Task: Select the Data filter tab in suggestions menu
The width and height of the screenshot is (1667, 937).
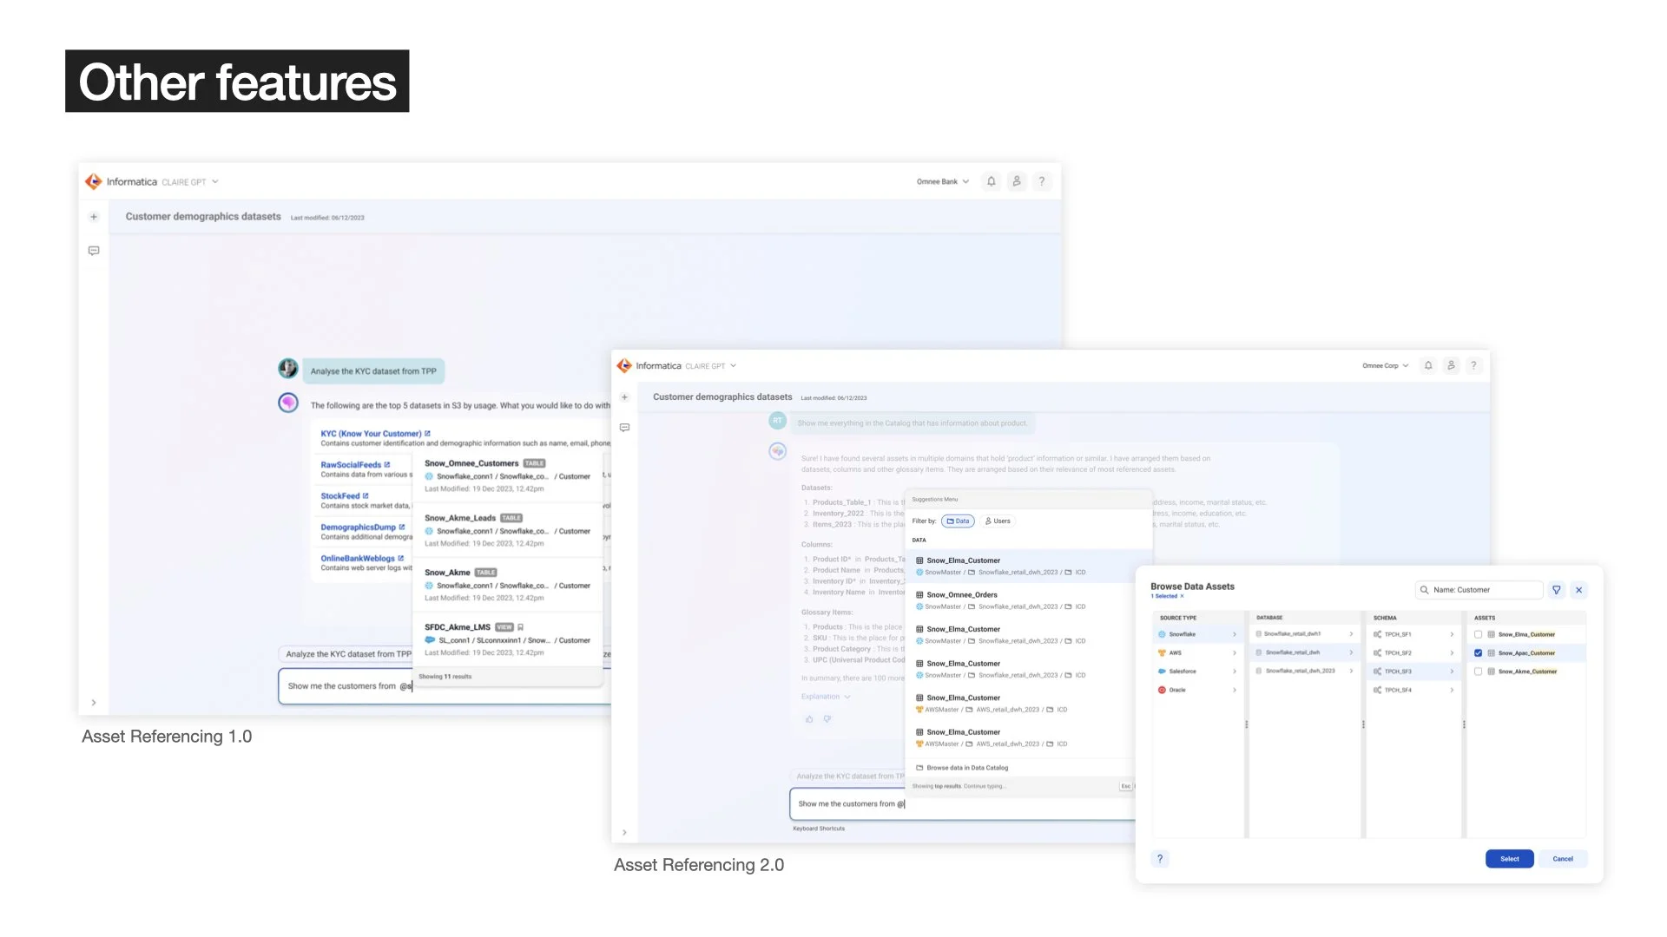Action: tap(958, 521)
